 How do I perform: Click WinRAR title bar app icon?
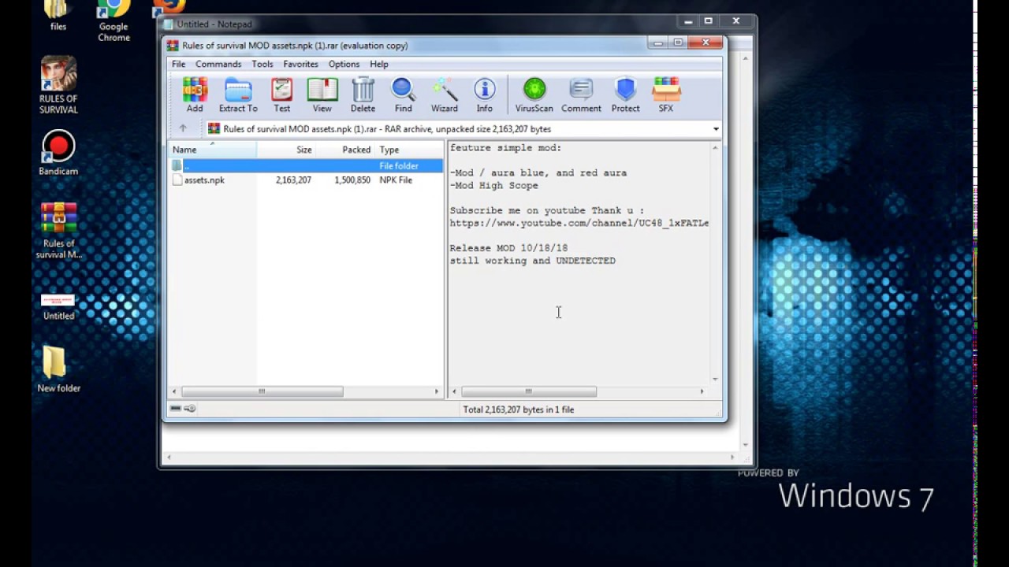click(x=173, y=46)
